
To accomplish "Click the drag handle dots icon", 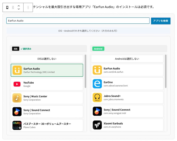I will coord(13,7).
